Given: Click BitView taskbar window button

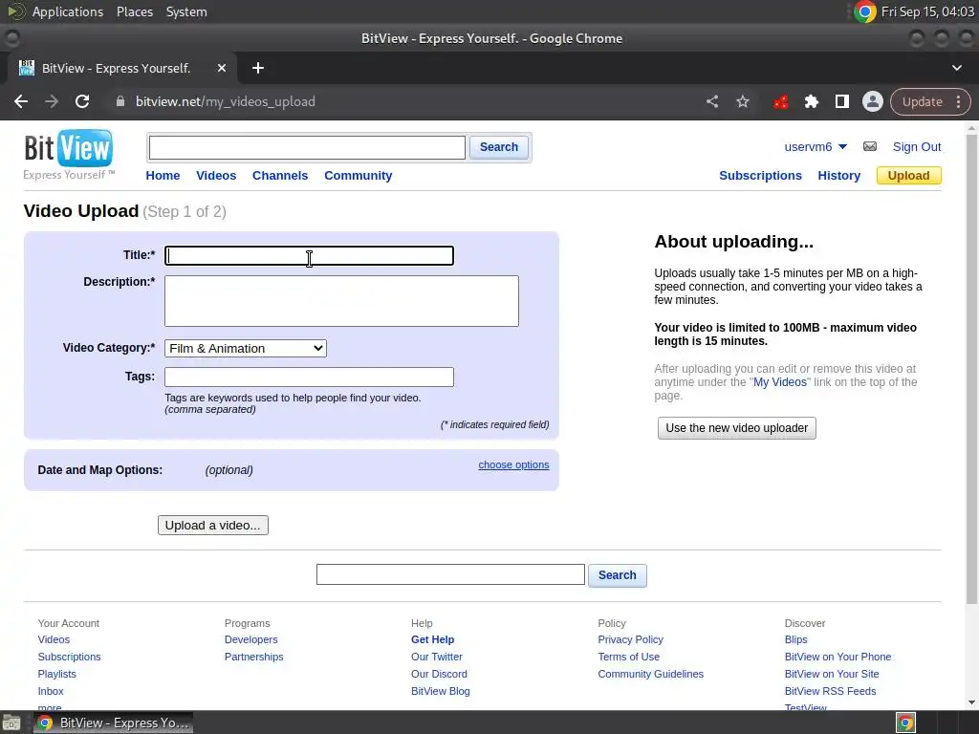Looking at the screenshot, I should pos(113,723).
